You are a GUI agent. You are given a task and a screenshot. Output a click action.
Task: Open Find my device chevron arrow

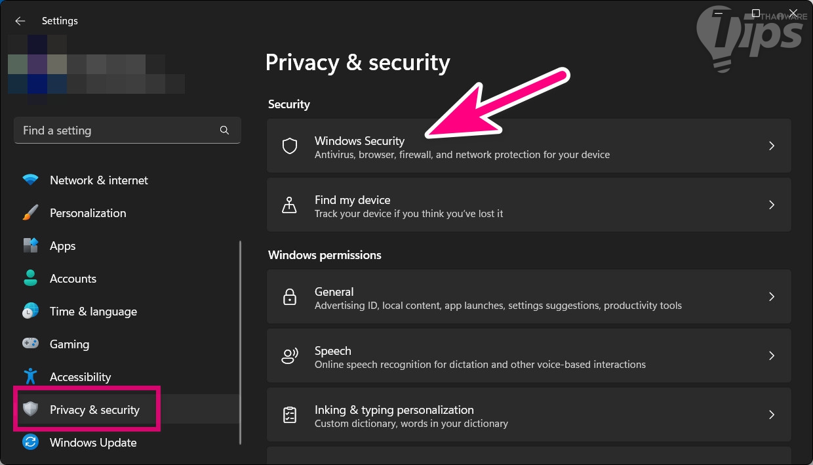(772, 205)
